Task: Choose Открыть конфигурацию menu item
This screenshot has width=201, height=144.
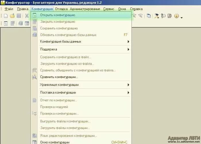Action: pyautogui.click(x=81, y=15)
